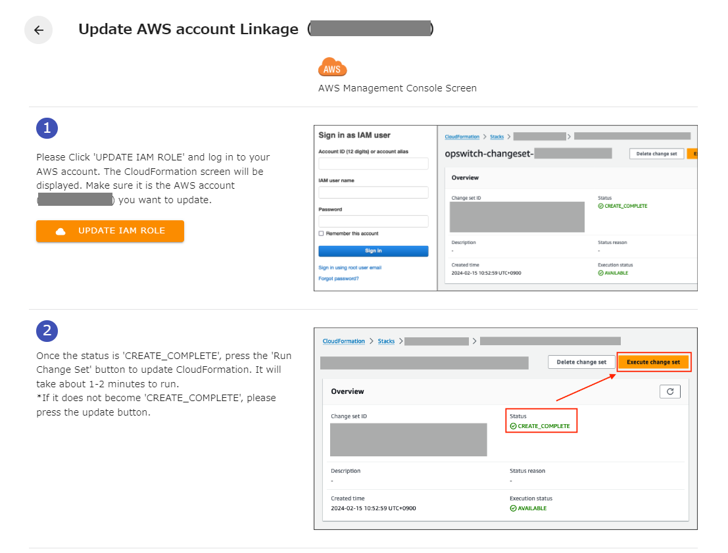Click 'Sign in as IAM user' heading
728x553 pixels.
[354, 135]
